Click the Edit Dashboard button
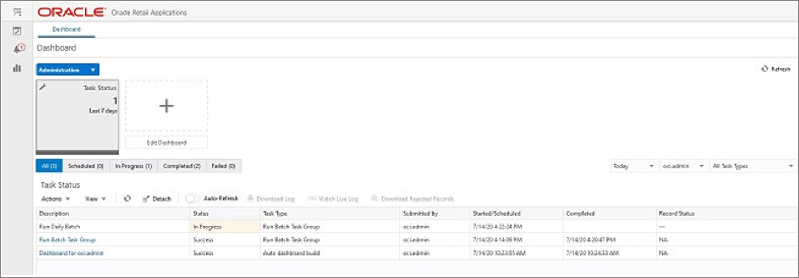799x278 pixels. 166,142
